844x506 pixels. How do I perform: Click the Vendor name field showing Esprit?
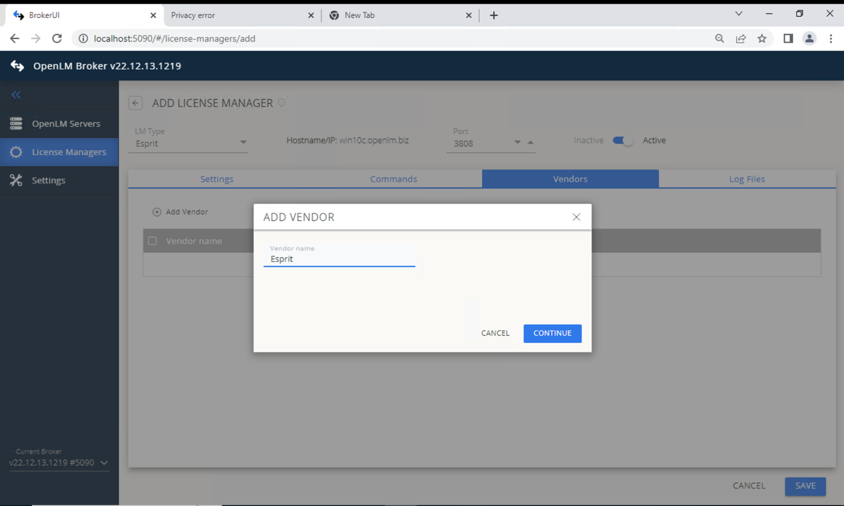339,258
